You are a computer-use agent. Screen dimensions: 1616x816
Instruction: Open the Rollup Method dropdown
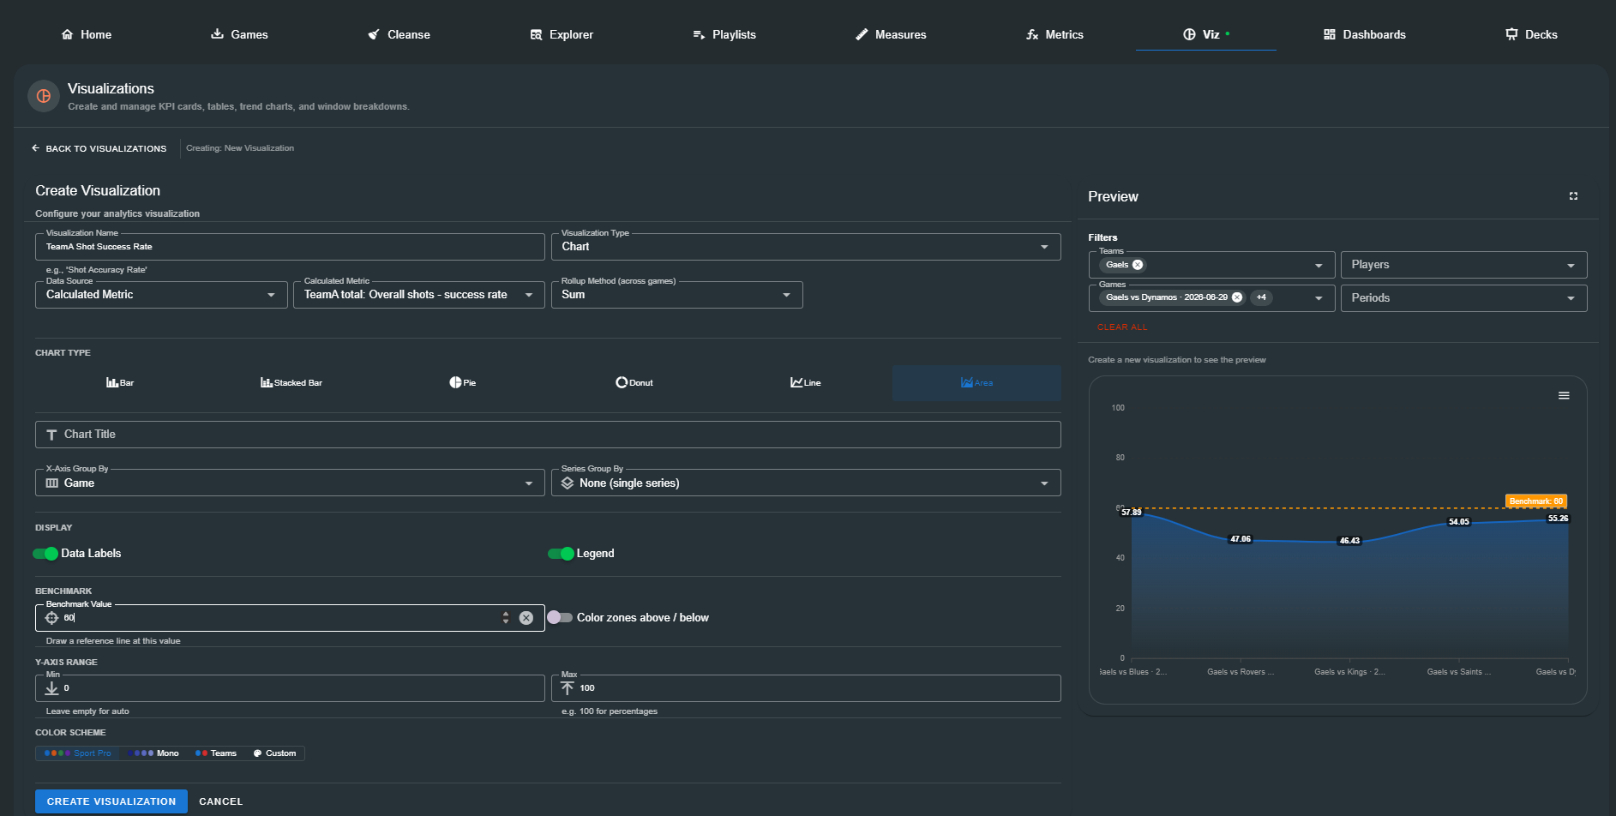pos(676,295)
